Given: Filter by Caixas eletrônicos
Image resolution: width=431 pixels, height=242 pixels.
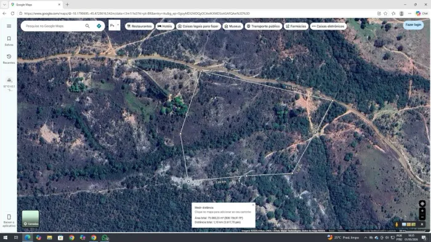Looking at the screenshot, I should coord(328,26).
